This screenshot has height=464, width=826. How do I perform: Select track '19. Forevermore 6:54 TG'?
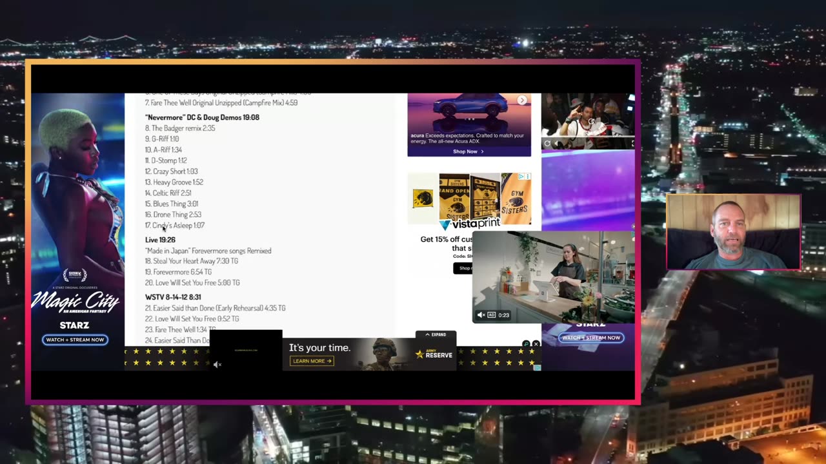(x=178, y=272)
